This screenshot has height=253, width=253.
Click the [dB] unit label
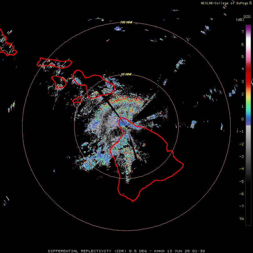pyautogui.click(x=240, y=19)
